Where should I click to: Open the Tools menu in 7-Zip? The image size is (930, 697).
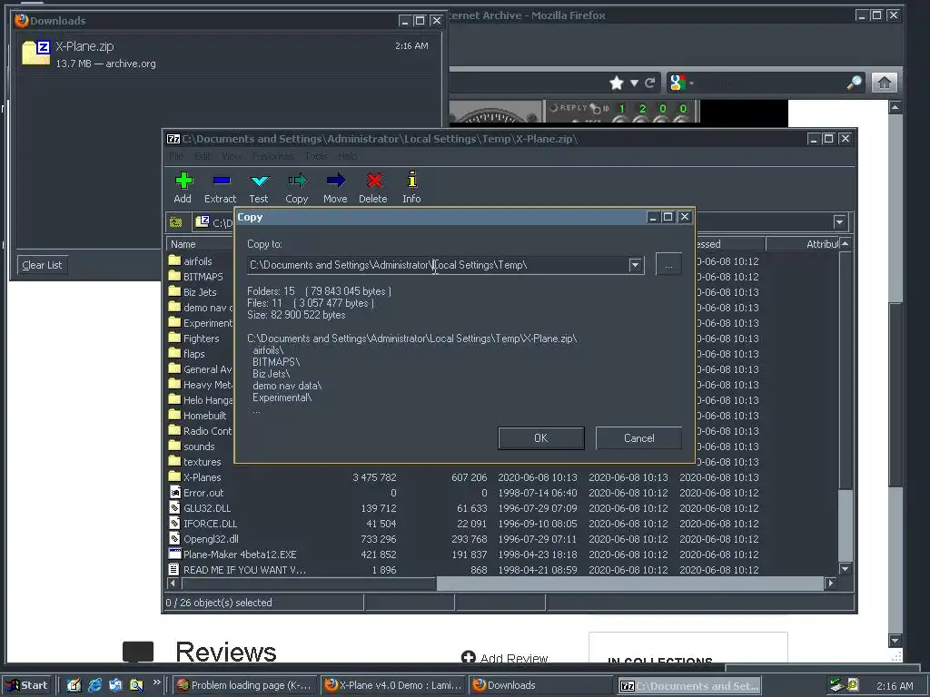[x=315, y=156]
